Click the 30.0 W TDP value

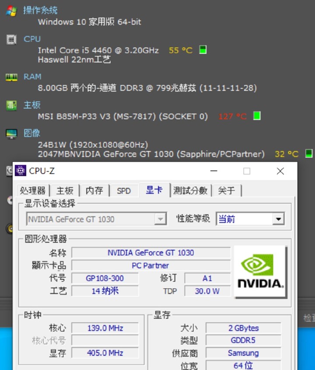pos(207,291)
